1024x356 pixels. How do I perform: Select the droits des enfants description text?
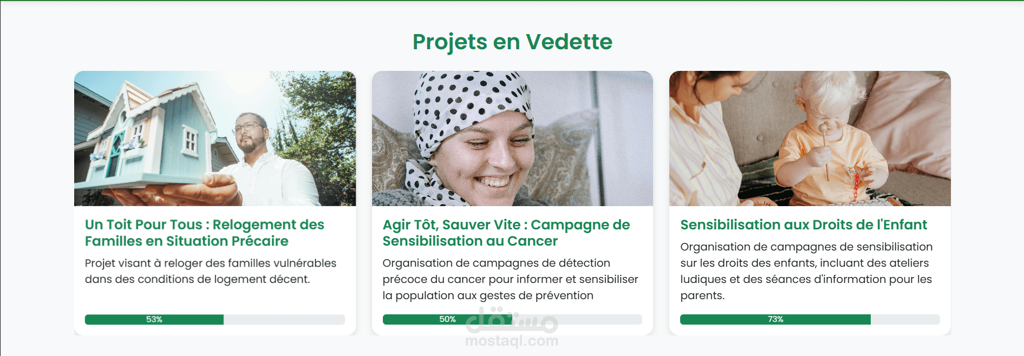coord(806,271)
